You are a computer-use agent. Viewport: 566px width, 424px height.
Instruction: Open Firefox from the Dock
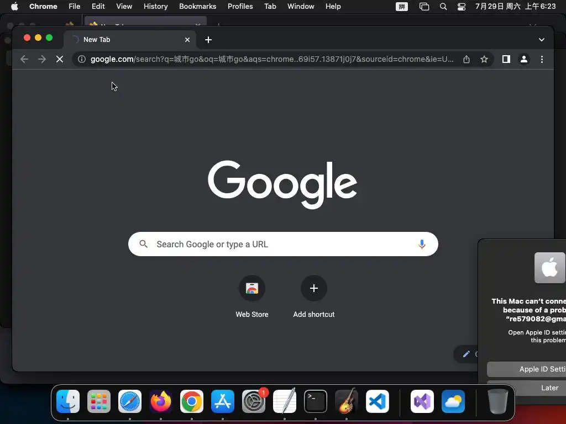(161, 401)
